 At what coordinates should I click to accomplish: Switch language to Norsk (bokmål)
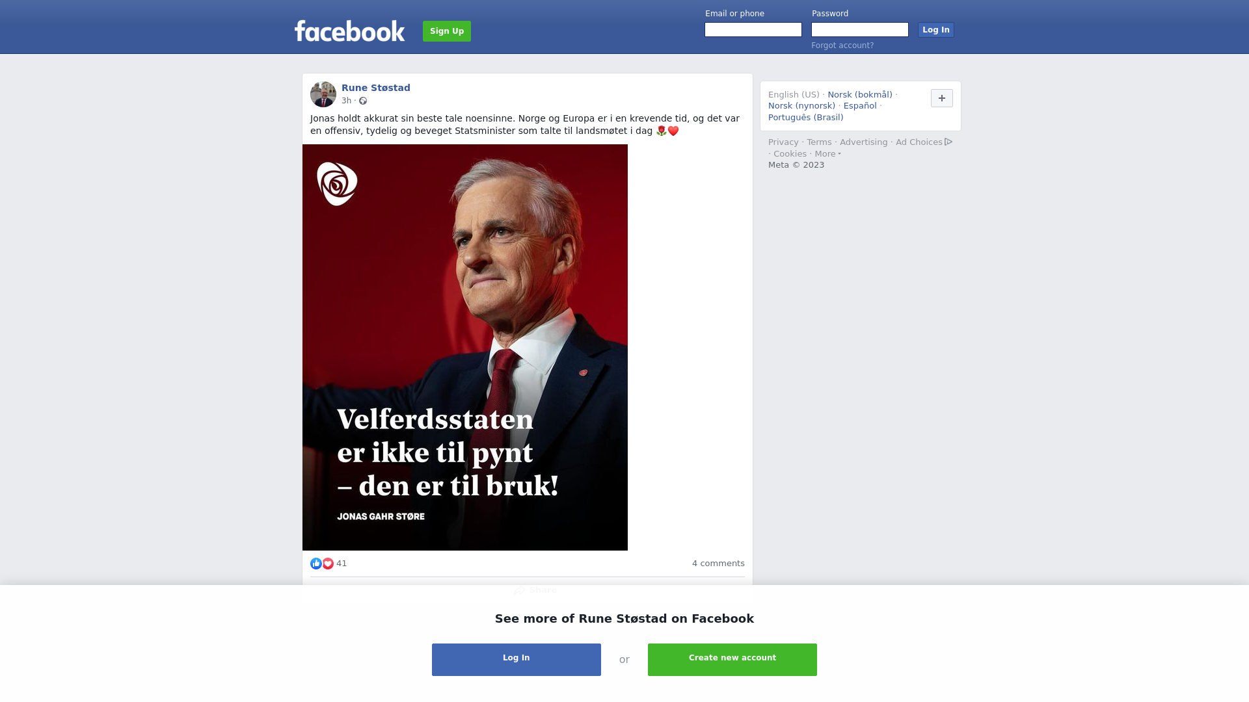(x=860, y=95)
